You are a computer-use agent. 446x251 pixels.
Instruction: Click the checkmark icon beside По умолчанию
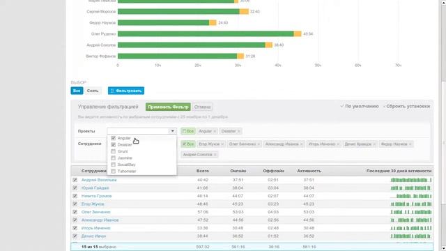(342, 106)
